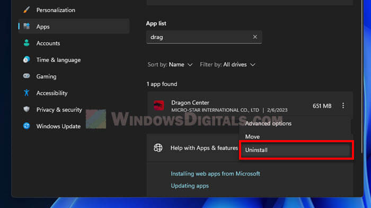This screenshot has width=371, height=208.
Task: Click the 651 MB size text
Action: point(322,106)
